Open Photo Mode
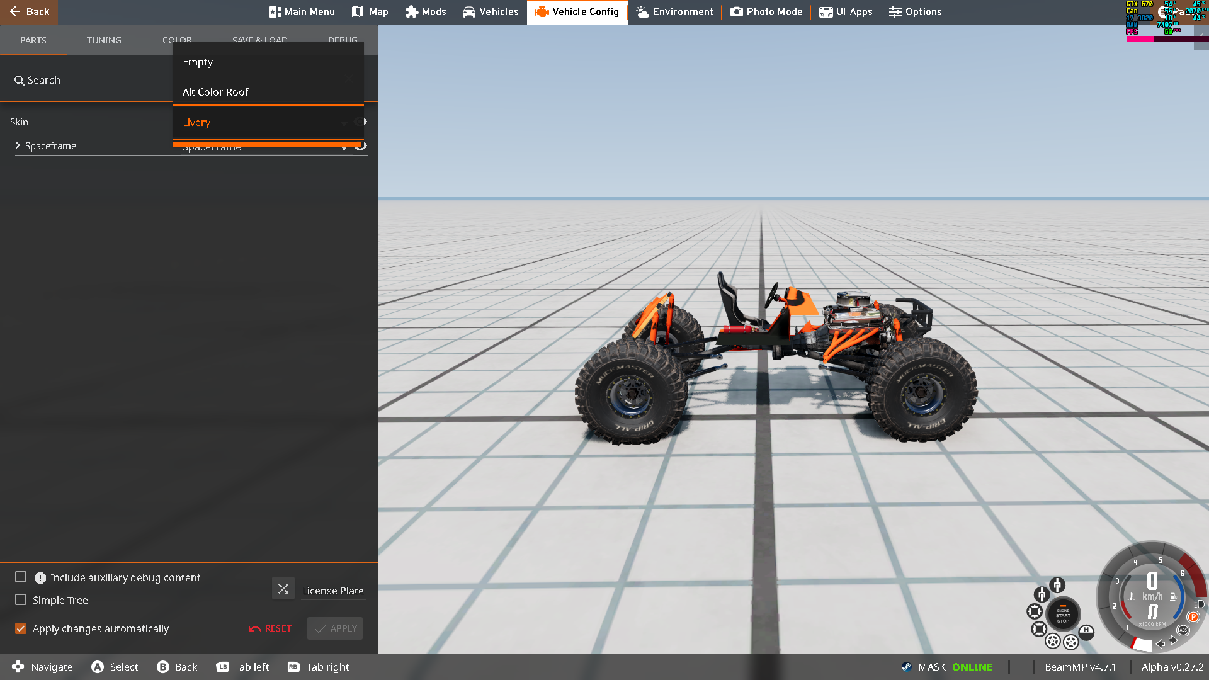 (x=766, y=12)
